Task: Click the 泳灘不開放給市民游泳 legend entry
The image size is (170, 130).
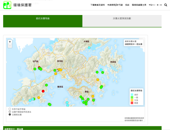Action: [x=20, y=112]
